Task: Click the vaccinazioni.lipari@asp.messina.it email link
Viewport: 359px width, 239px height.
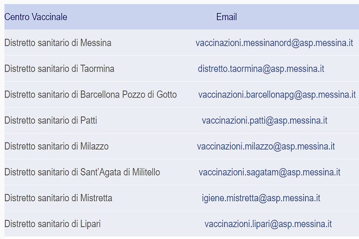Action: [268, 224]
